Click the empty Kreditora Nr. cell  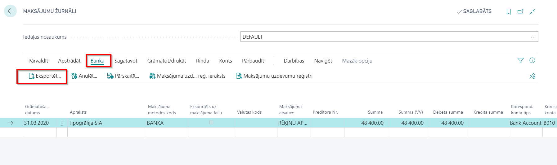pos(327,123)
